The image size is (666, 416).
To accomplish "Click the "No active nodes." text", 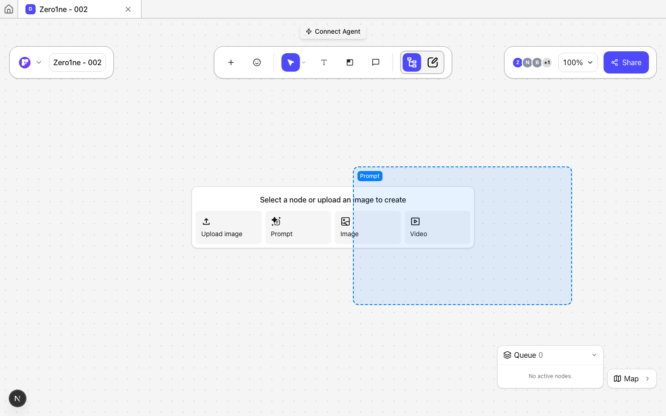I will point(550,376).
